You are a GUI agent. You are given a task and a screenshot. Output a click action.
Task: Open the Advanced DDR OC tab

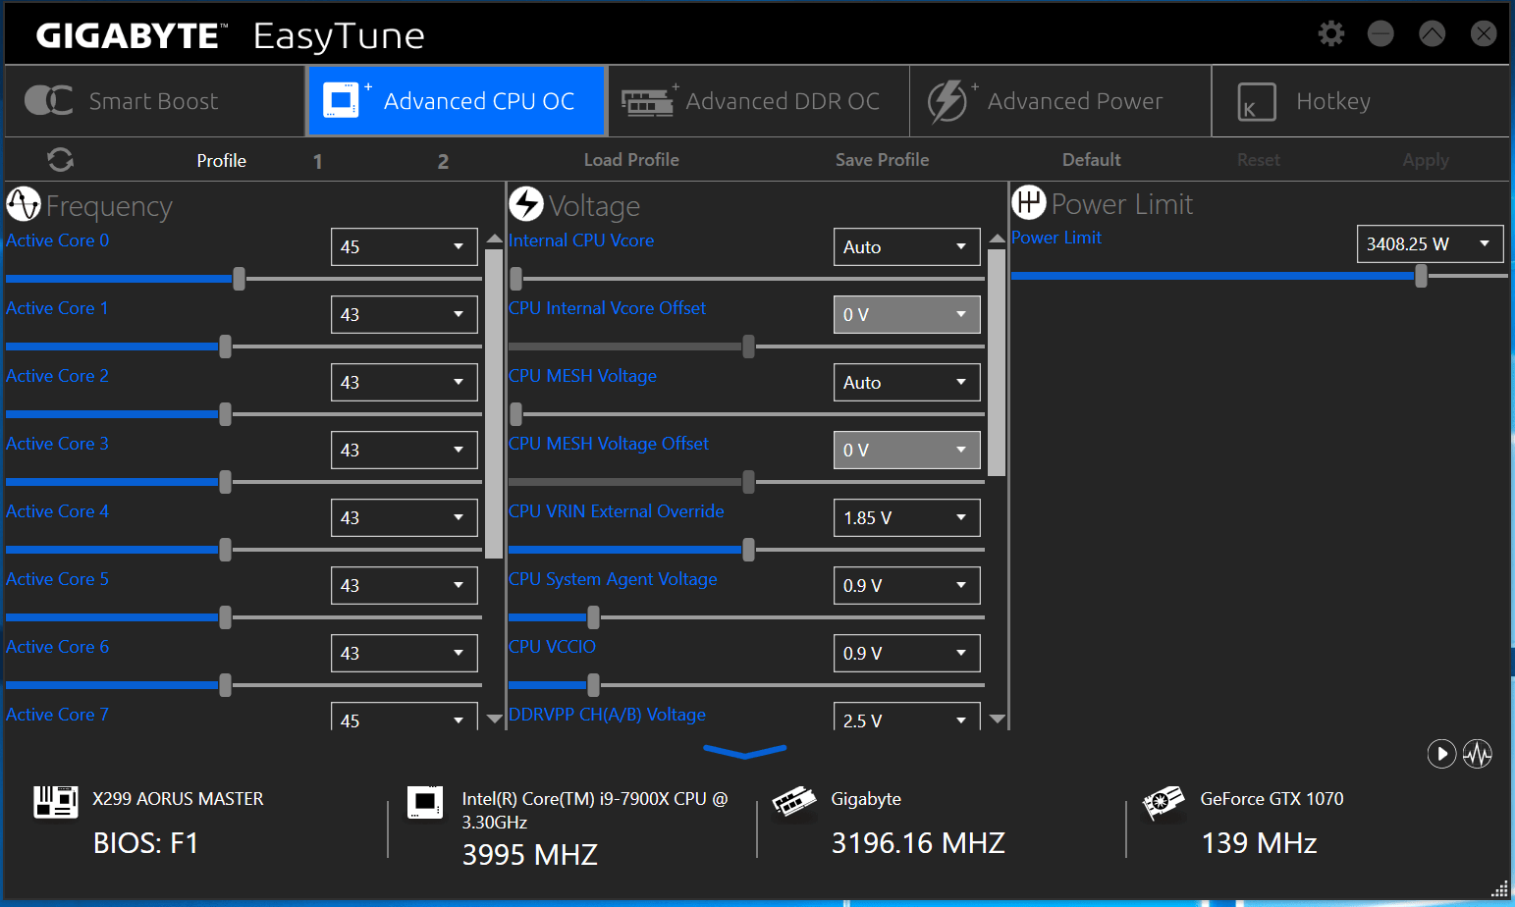coord(758,101)
